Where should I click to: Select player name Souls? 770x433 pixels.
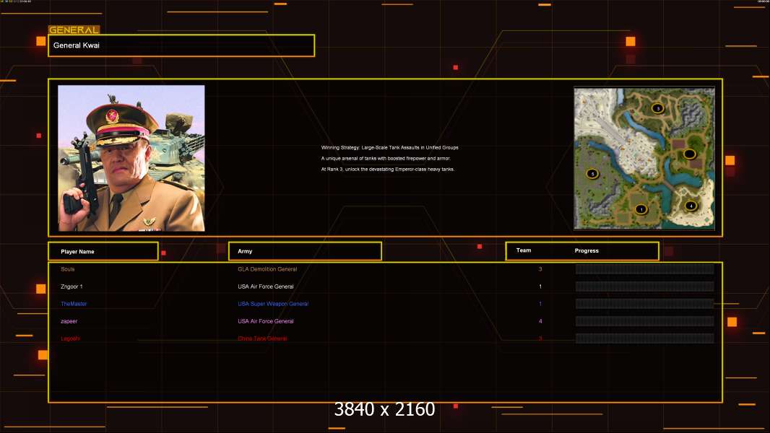coord(68,269)
